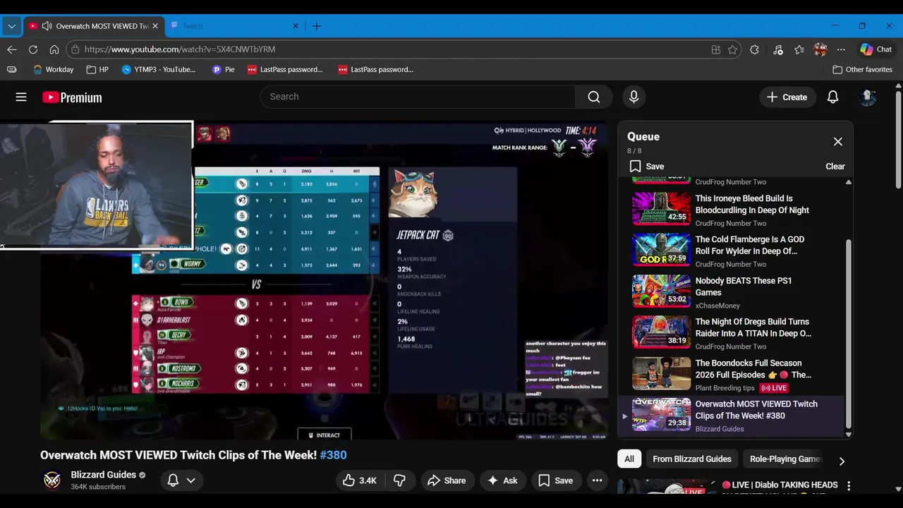The width and height of the screenshot is (903, 508).
Task: Refresh the current page
Action: pyautogui.click(x=32, y=49)
